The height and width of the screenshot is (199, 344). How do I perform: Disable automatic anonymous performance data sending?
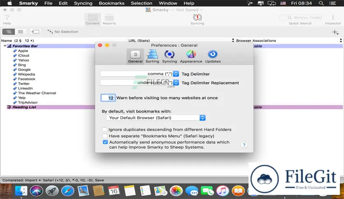pos(105,142)
